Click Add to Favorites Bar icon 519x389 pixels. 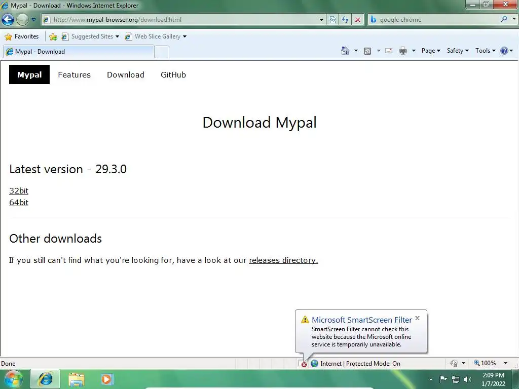pos(53,36)
